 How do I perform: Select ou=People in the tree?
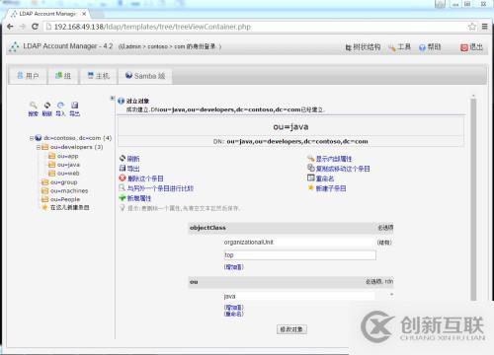tap(65, 199)
